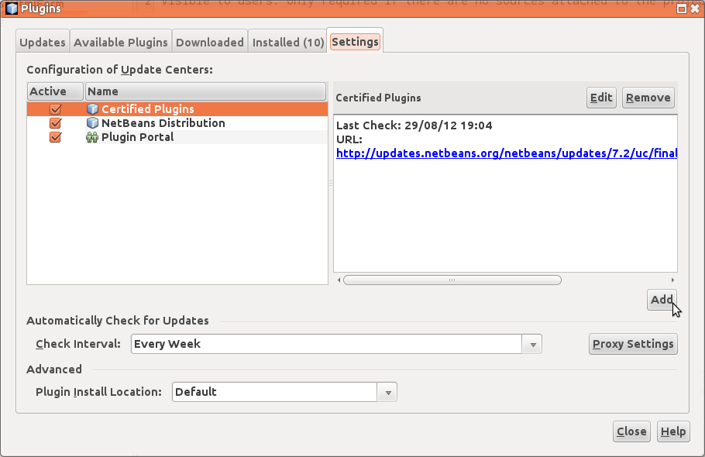
Task: Uncheck the Certified Plugins active checkbox
Action: click(x=55, y=109)
